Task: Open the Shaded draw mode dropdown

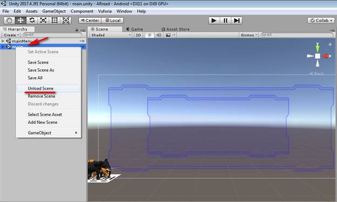Action: tap(111, 35)
